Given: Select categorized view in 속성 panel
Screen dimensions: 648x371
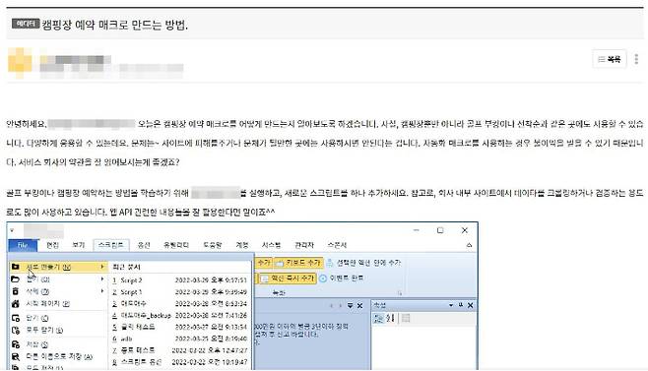Looking at the screenshot, I should (x=378, y=318).
